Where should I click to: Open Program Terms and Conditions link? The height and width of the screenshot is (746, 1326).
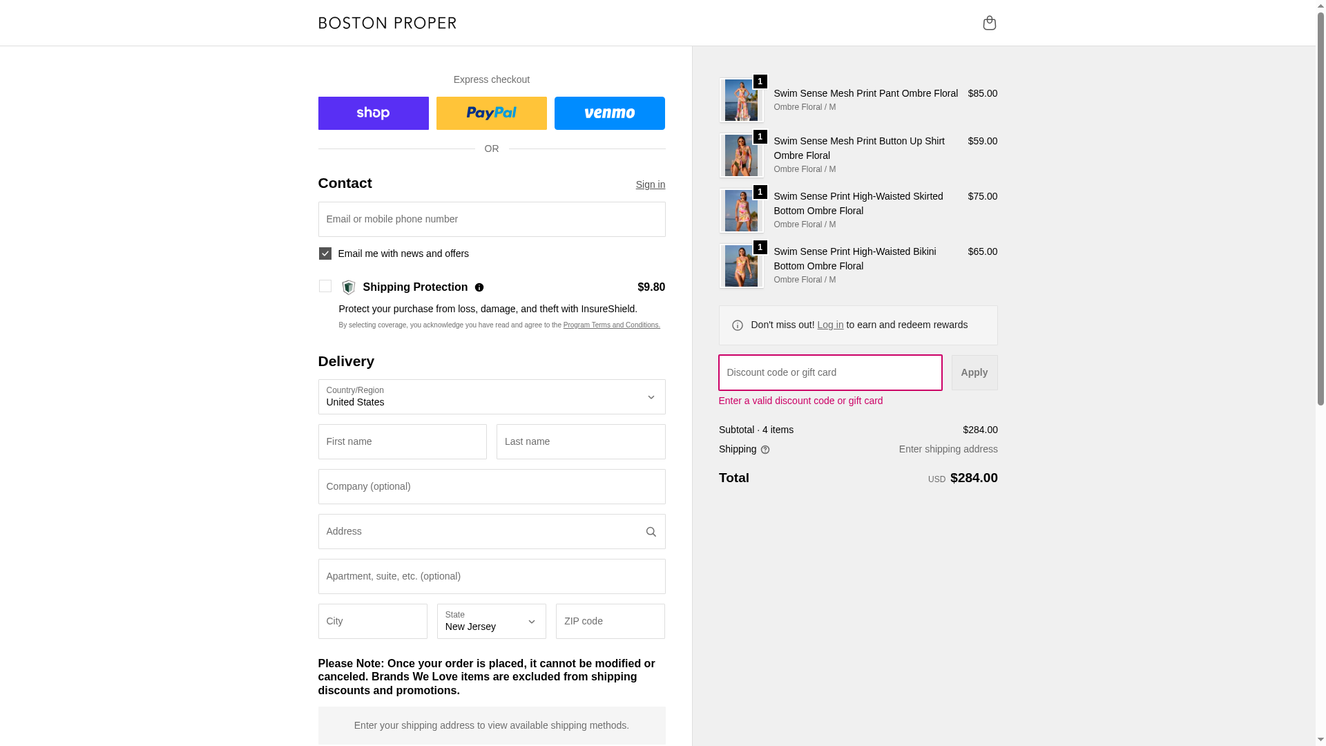(x=611, y=325)
